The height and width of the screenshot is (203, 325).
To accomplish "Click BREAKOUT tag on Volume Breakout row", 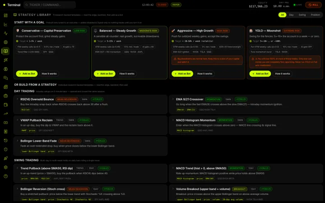I will (x=239, y=189).
